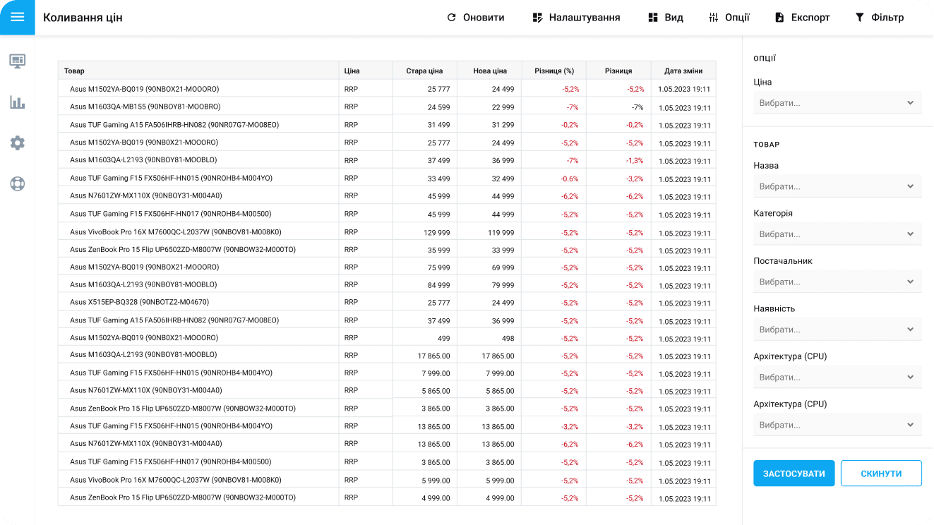Expand the Категорія dropdown
Image resolution: width=934 pixels, height=525 pixels.
tap(837, 234)
